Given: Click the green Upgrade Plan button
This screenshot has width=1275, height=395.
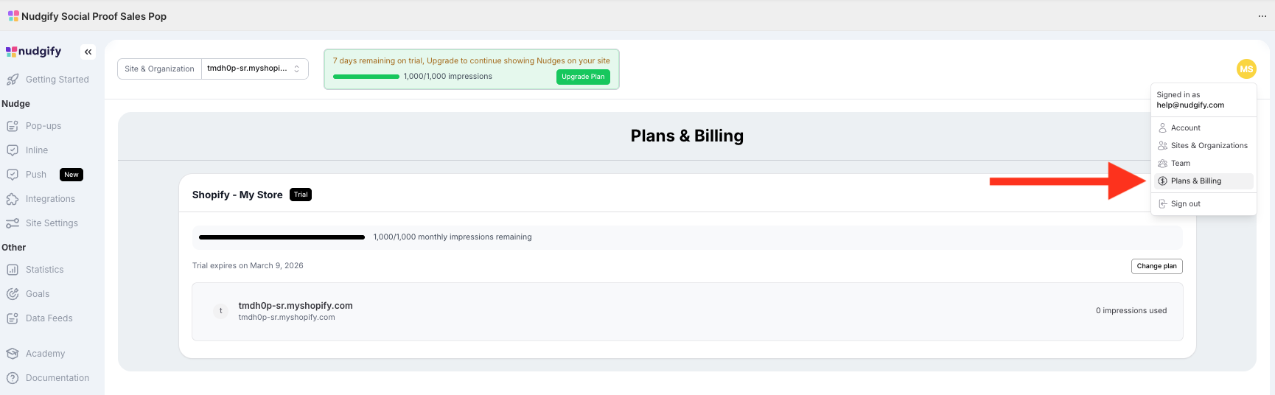Looking at the screenshot, I should [583, 77].
